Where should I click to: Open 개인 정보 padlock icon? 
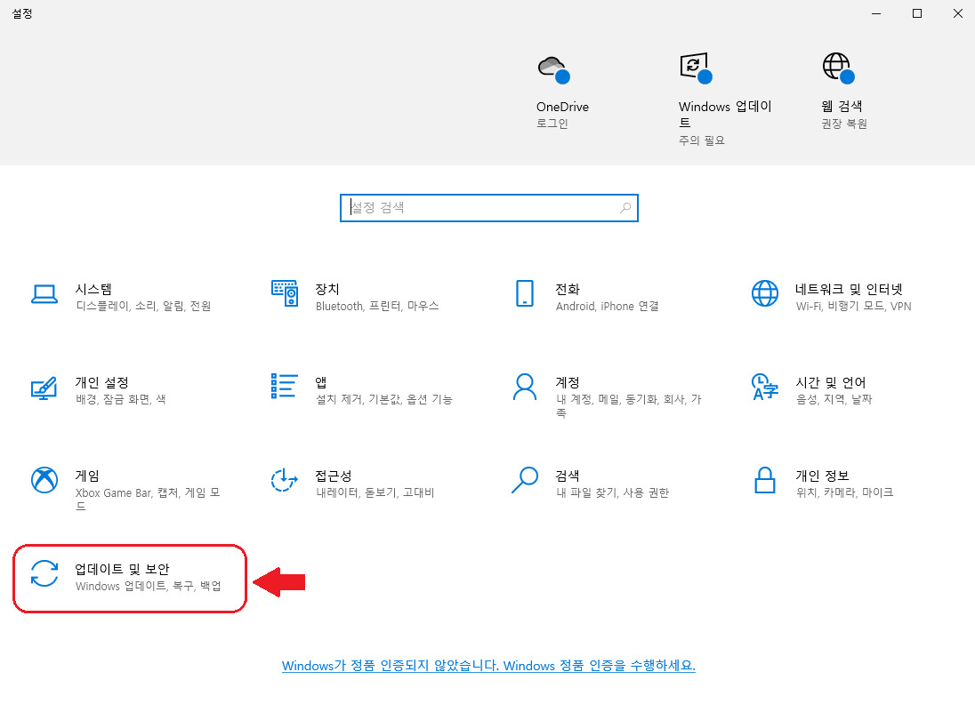[765, 480]
